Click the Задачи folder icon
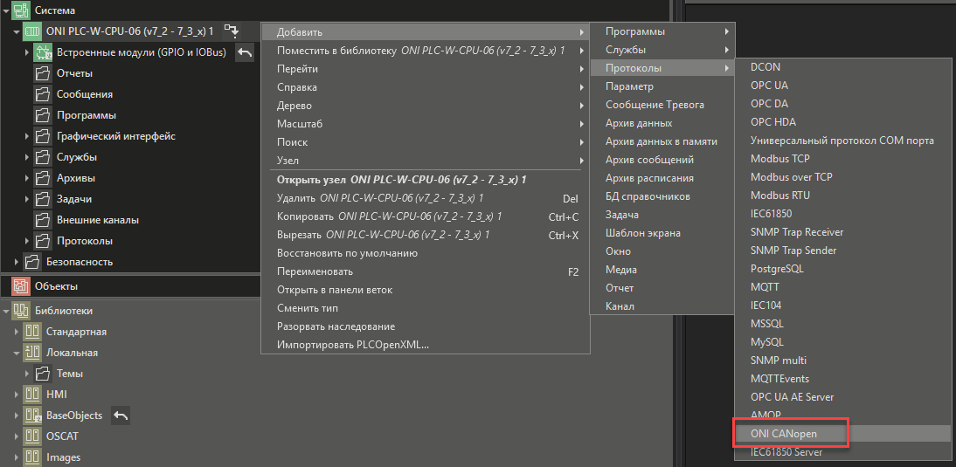 (x=42, y=199)
